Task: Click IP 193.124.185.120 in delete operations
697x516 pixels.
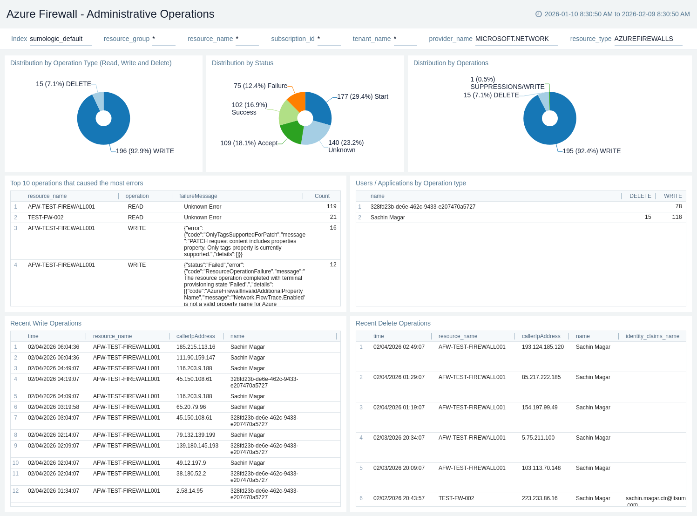Action: point(542,347)
